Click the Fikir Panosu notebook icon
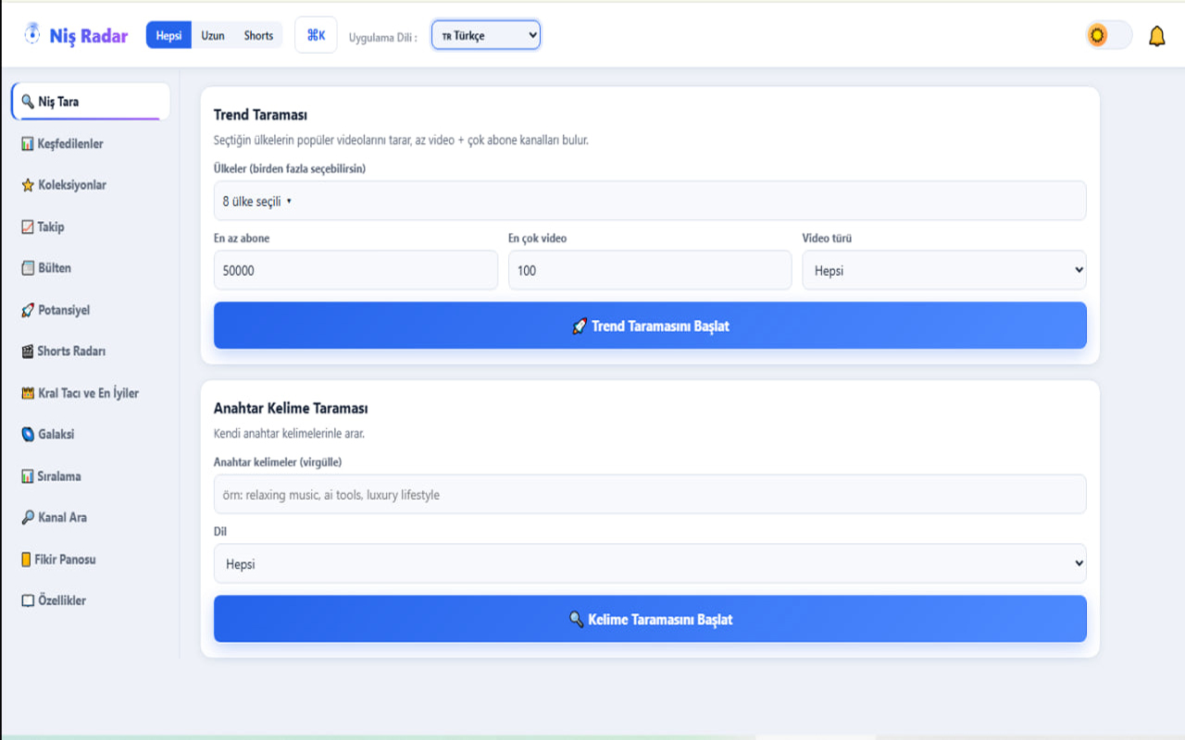1185x740 pixels. [28, 560]
